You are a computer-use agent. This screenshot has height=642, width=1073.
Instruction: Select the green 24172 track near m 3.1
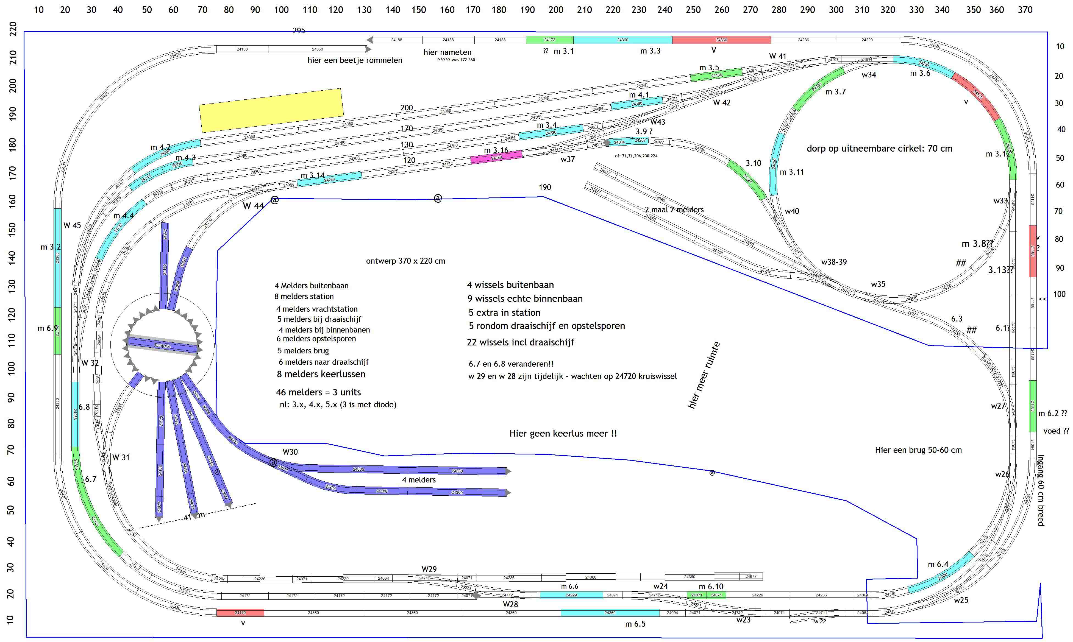click(549, 40)
